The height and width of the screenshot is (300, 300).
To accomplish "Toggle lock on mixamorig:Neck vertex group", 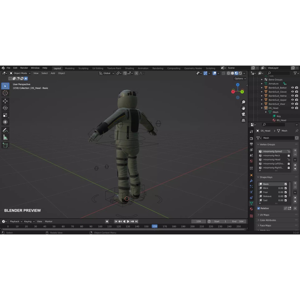I will click(289, 156).
